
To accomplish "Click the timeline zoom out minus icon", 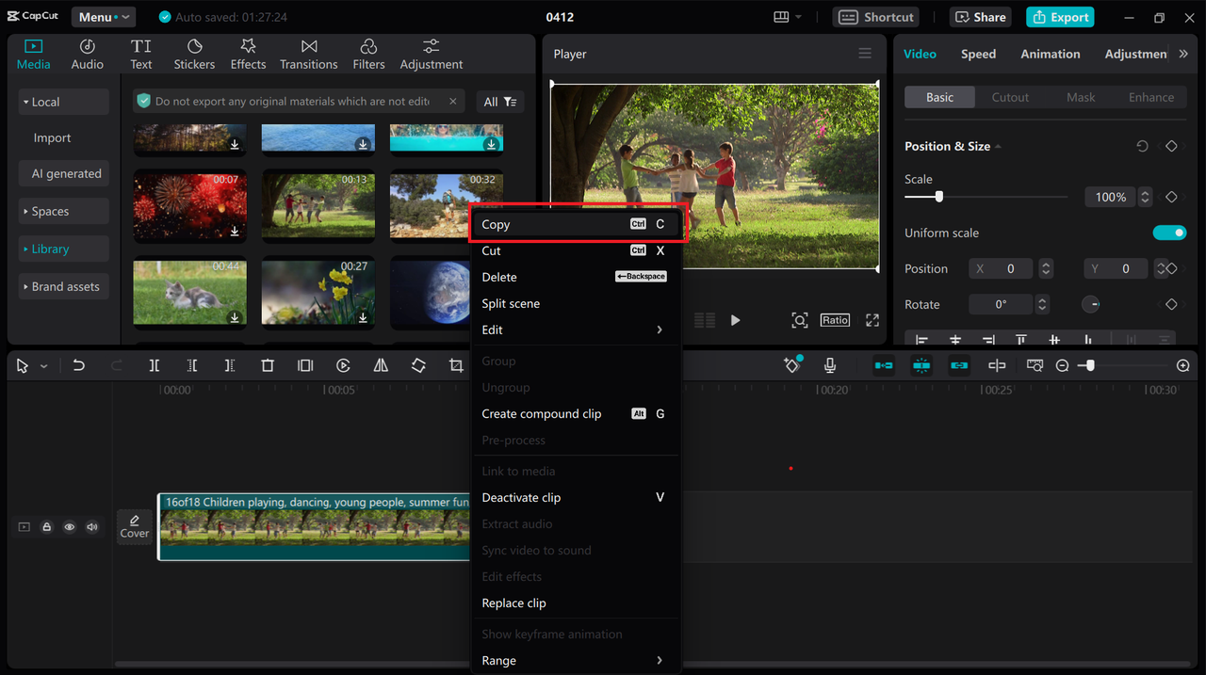I will 1063,365.
